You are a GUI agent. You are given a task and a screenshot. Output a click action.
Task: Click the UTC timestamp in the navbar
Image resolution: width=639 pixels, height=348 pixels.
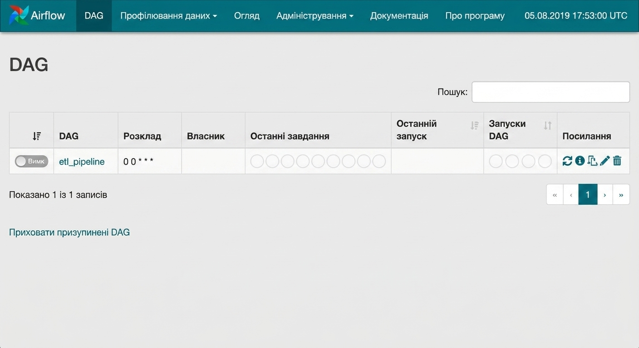[x=576, y=16]
